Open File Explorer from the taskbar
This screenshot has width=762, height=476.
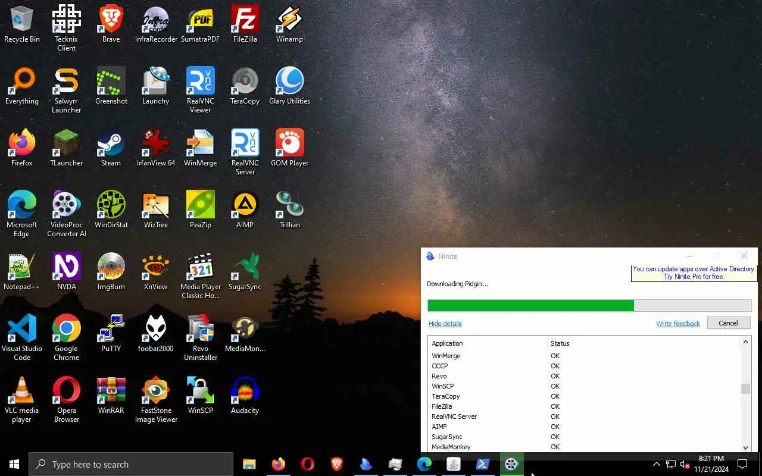pyautogui.click(x=249, y=464)
